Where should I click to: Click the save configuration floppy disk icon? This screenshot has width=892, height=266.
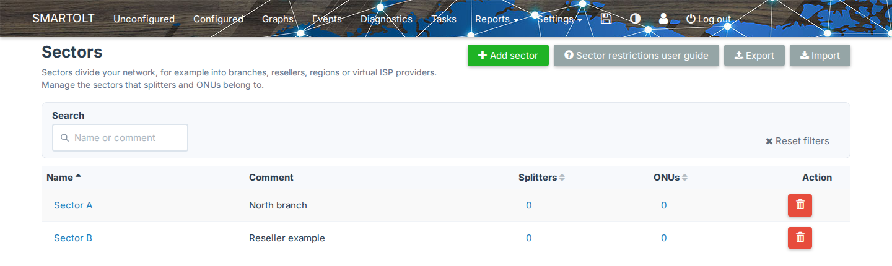click(x=606, y=19)
